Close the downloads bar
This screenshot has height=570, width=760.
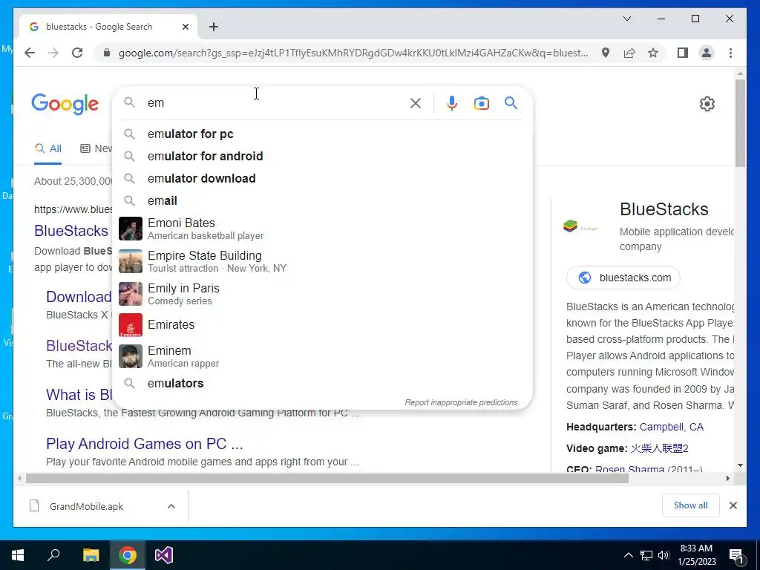coord(733,505)
